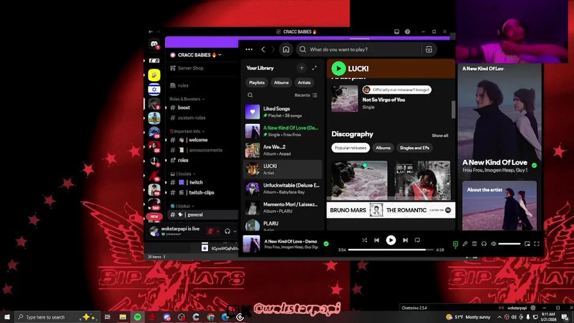Viewport: 574px width, 323px height.
Task: Open the flag server icon in Discord sidebar
Action: tap(154, 89)
